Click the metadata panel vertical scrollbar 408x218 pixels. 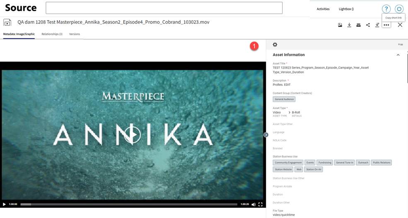[407, 69]
